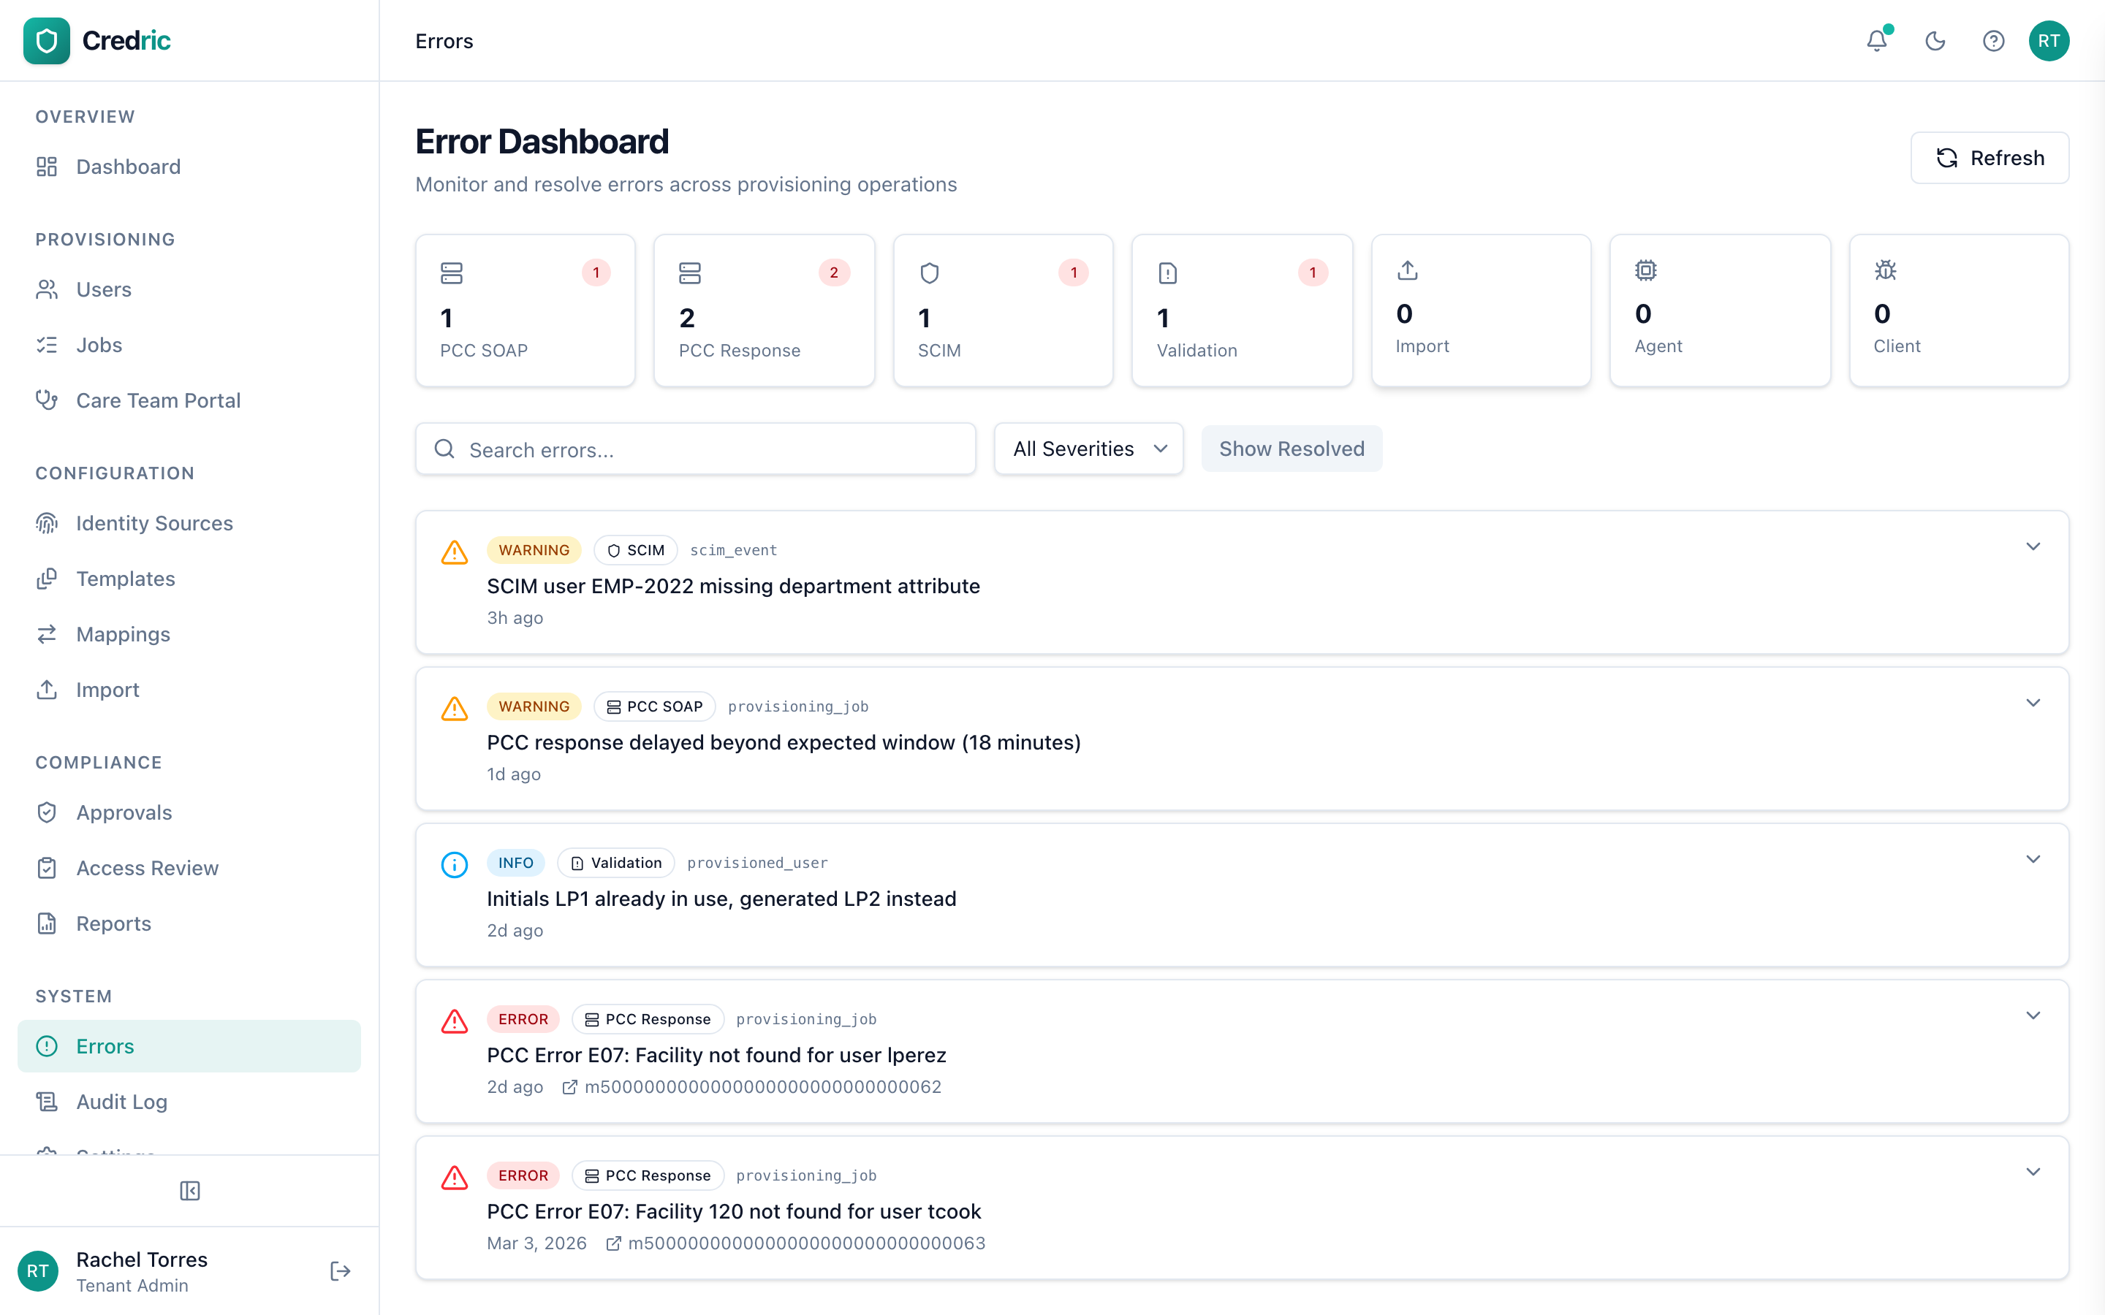Enable the Show Resolved filter
2105x1315 pixels.
[1291, 448]
